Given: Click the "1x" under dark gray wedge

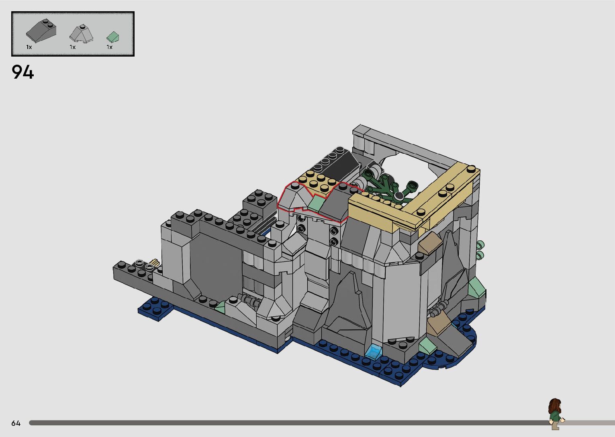Looking at the screenshot, I should pyautogui.click(x=29, y=47).
